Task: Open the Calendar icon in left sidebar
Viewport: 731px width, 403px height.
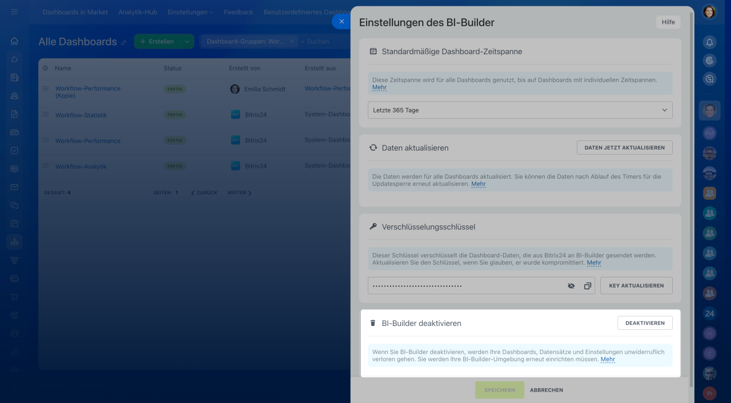Action: [x=14, y=223]
